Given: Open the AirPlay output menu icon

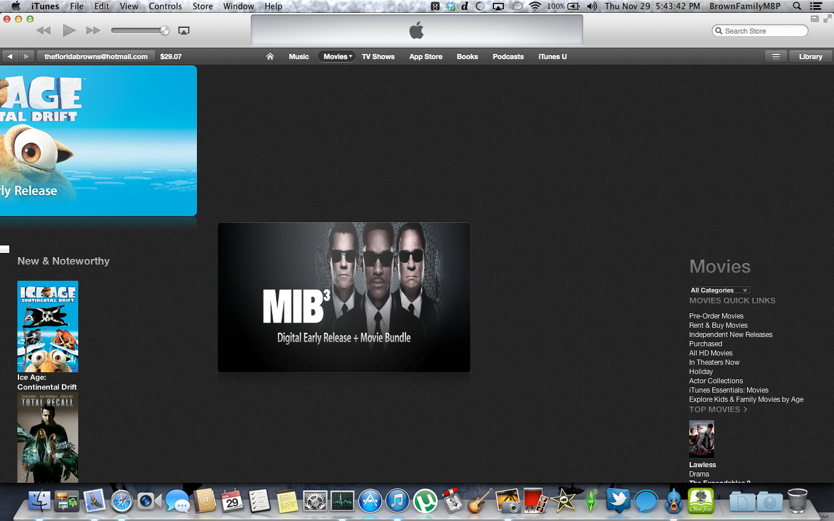Looking at the screenshot, I should 184,31.
